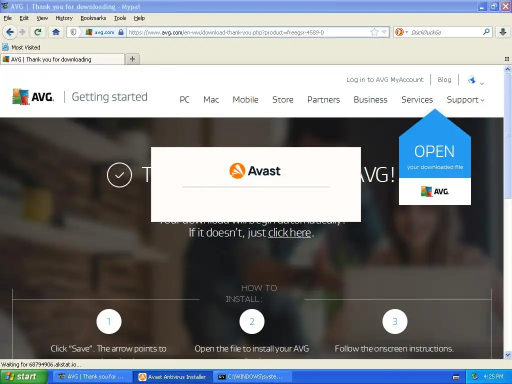
Task: Click the Avast installer progress bar
Action: coord(255,187)
